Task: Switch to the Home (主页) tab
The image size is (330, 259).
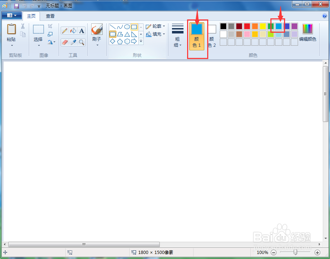Action: 31,16
